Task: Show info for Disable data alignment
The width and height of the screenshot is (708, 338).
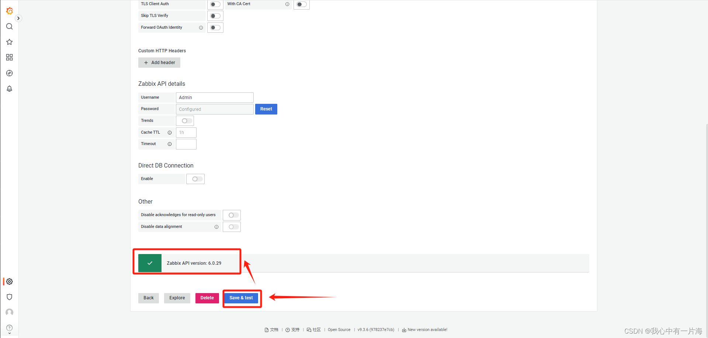Action: point(216,227)
